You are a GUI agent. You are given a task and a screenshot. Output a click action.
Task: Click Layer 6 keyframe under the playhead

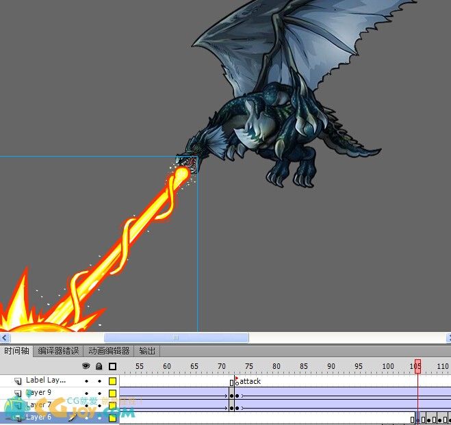coord(417,420)
